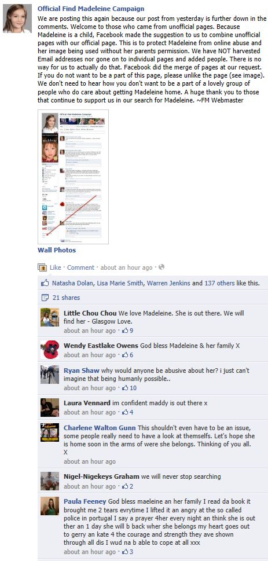268x561 pixels.
Task: Click thumbs-up on Paula Feeney's comment
Action: (x=125, y=552)
